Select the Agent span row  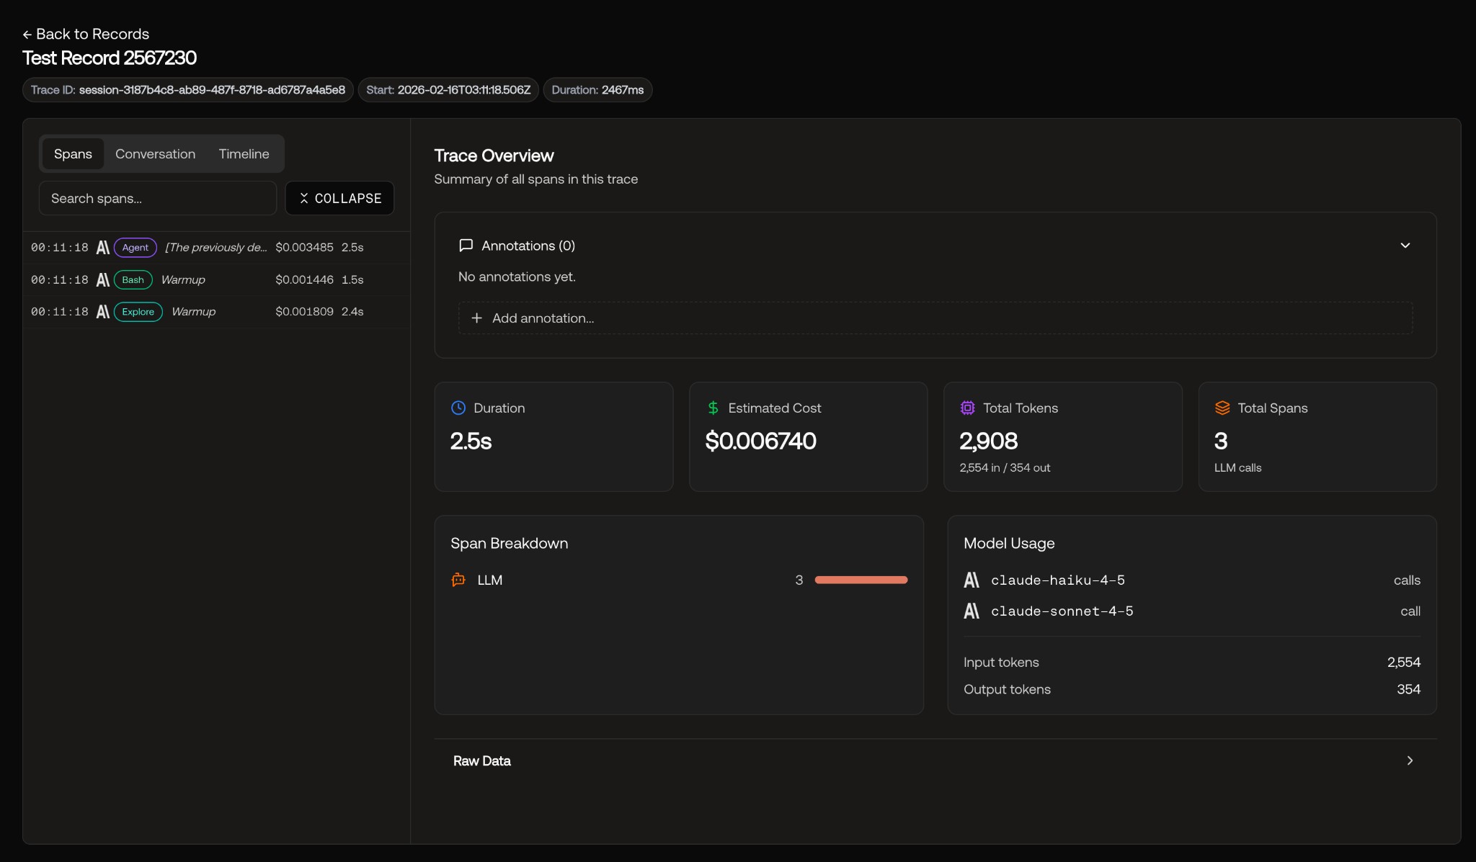click(216, 247)
